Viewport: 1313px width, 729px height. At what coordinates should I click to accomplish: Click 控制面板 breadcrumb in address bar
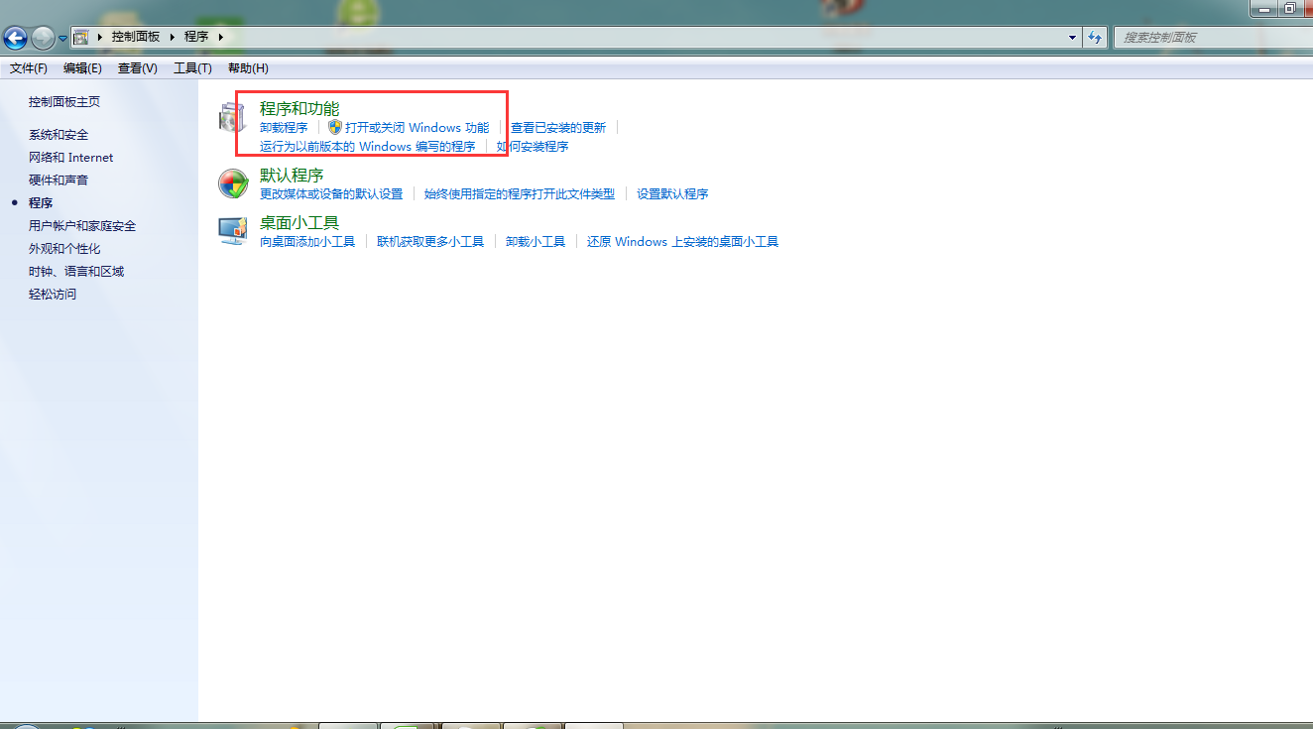pos(135,37)
